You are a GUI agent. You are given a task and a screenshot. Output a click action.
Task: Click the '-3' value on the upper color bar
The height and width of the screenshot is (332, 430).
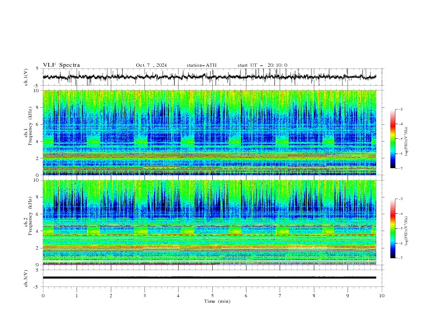tap(400, 109)
